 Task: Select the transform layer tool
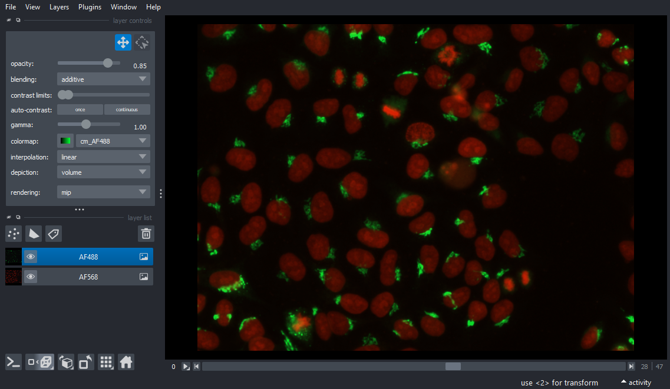[x=142, y=42]
